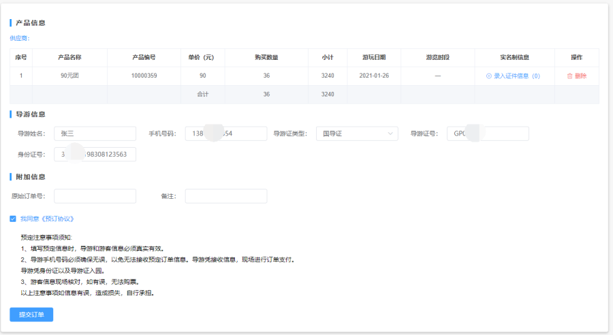This screenshot has width=613, height=335.
Task: Focus the 导游姓名 input field
Action: [x=95, y=133]
